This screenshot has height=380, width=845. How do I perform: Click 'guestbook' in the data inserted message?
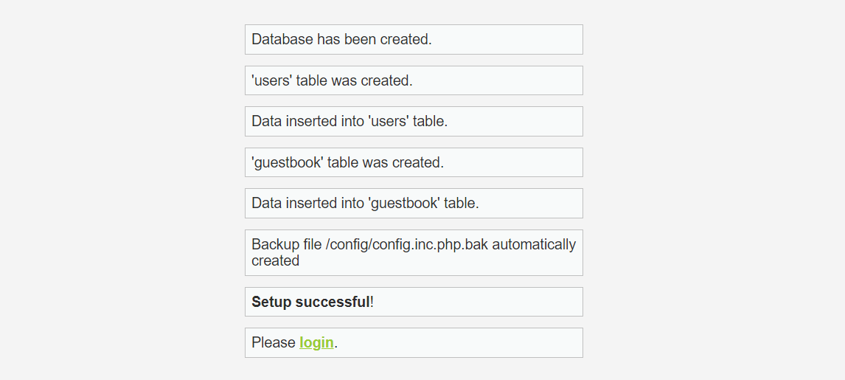point(403,204)
